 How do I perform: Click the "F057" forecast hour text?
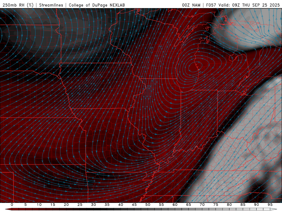coord(211,5)
